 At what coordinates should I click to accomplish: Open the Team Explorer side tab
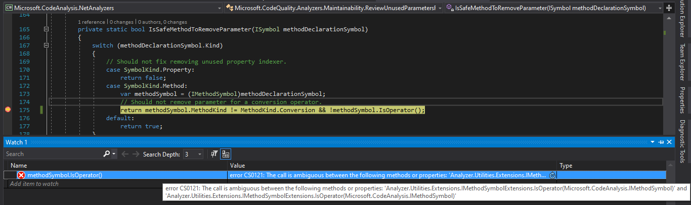point(682,62)
